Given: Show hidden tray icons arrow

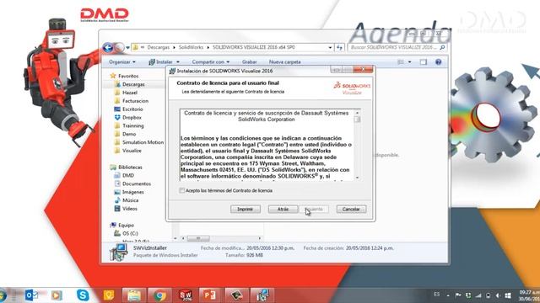Looking at the screenshot, I should tap(448, 295).
